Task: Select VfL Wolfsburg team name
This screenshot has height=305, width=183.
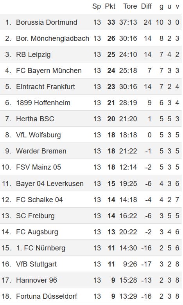Action: pyautogui.click(x=38, y=135)
